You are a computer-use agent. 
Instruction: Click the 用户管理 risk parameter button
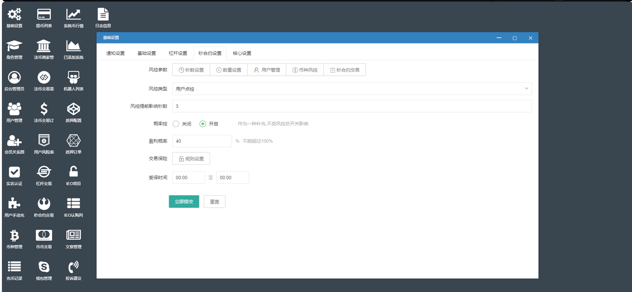267,70
